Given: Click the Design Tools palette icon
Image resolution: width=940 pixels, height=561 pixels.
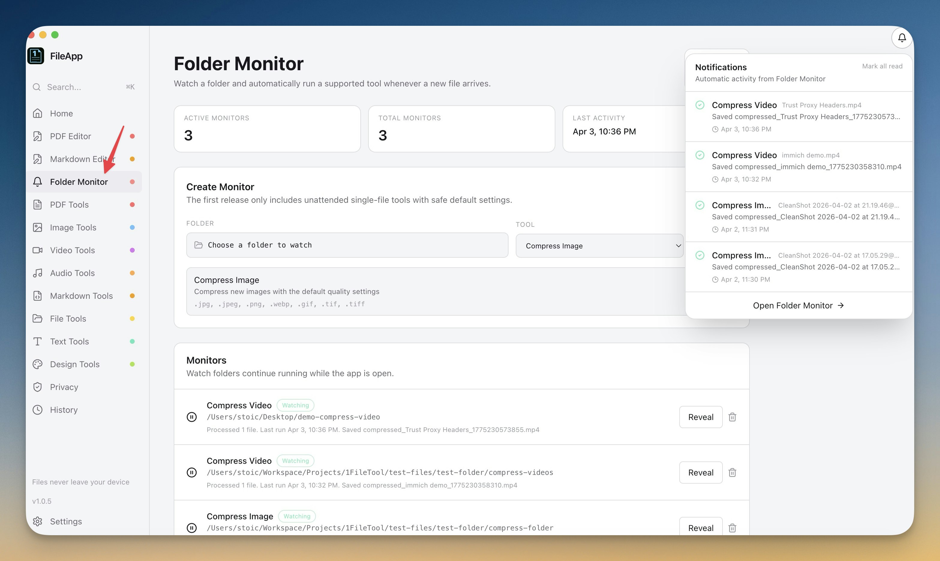Looking at the screenshot, I should (x=38, y=364).
